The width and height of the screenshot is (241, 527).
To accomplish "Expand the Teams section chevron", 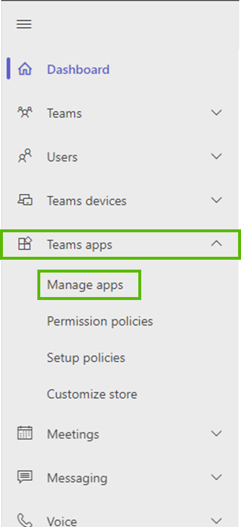I will tap(216, 113).
